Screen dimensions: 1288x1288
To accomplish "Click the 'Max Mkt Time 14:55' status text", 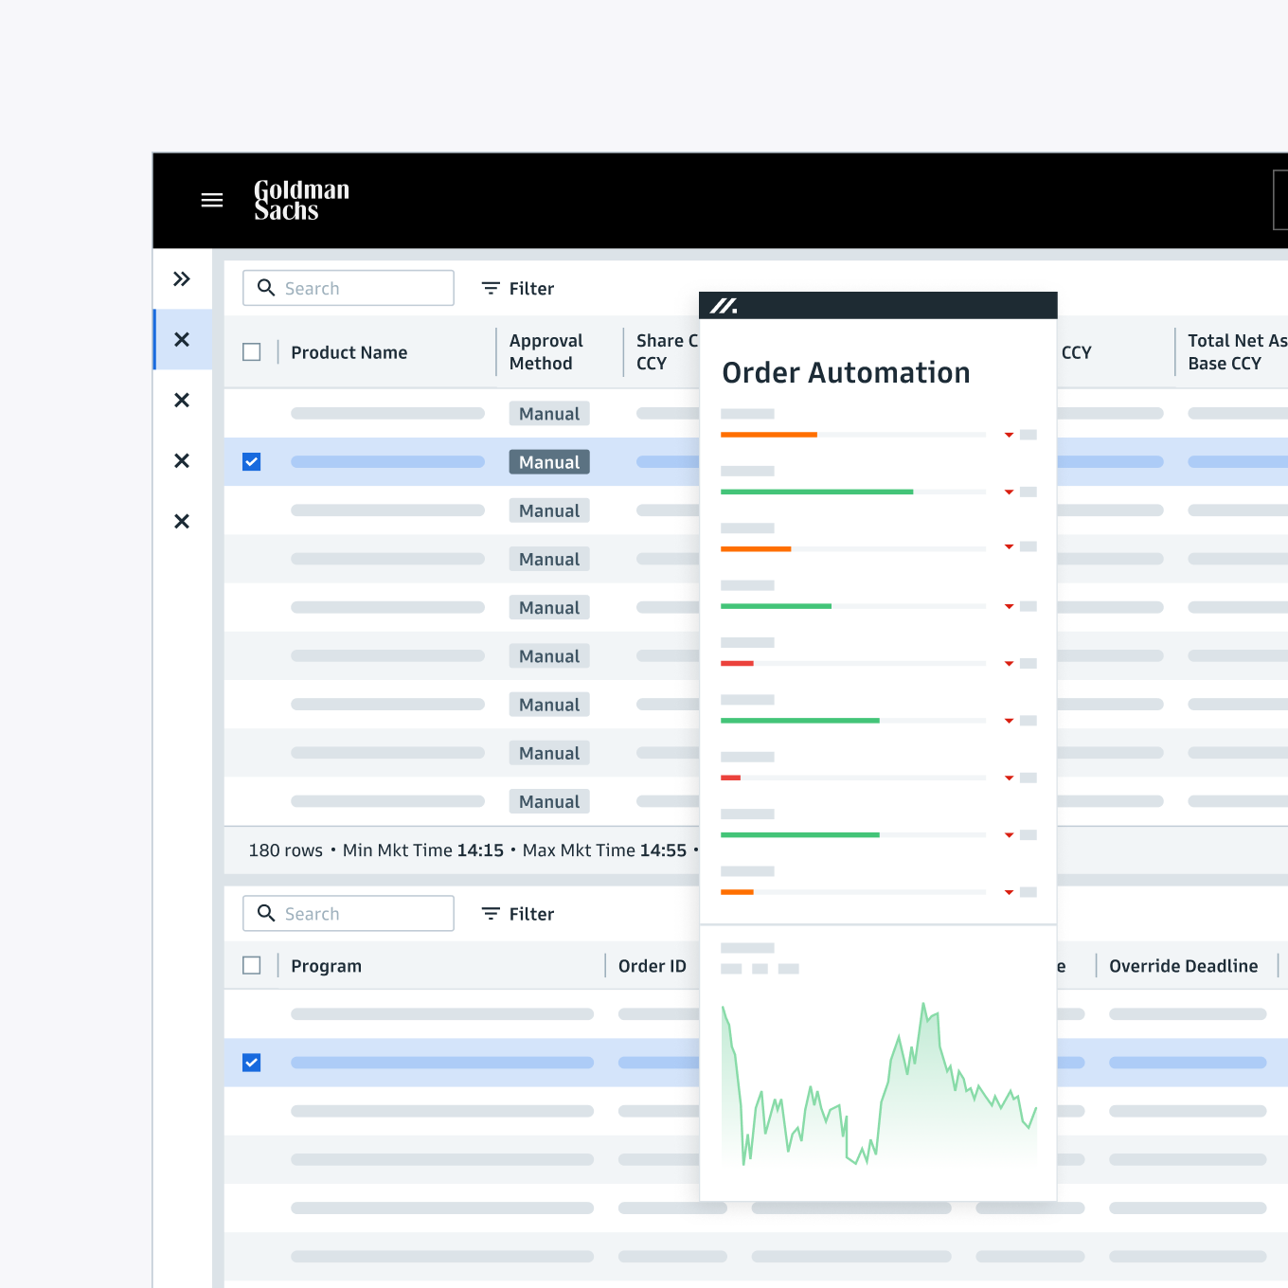I will coord(604,850).
